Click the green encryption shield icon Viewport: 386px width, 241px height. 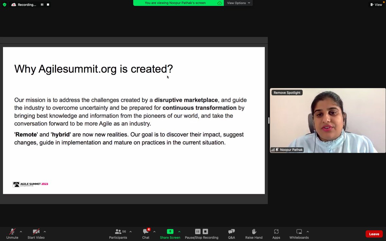5,4
